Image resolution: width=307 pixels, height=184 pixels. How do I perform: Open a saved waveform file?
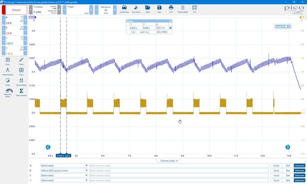(148, 9)
